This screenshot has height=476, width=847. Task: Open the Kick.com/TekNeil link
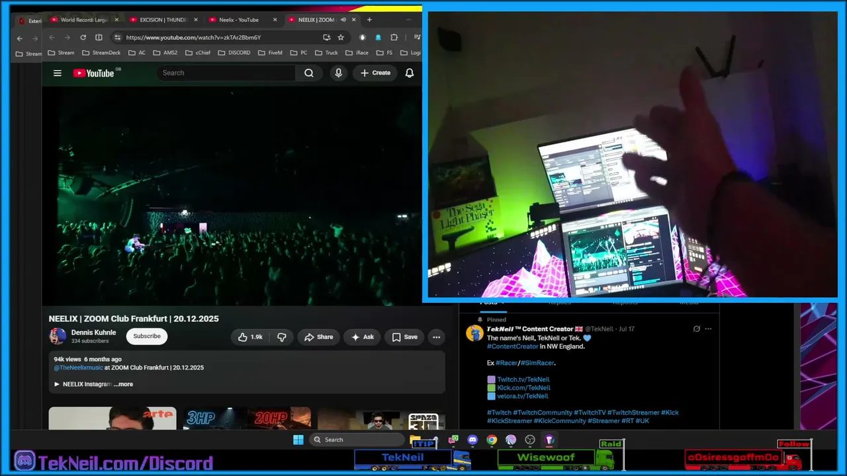tap(523, 388)
